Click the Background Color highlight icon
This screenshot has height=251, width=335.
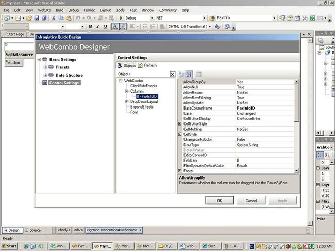(x=123, y=27)
